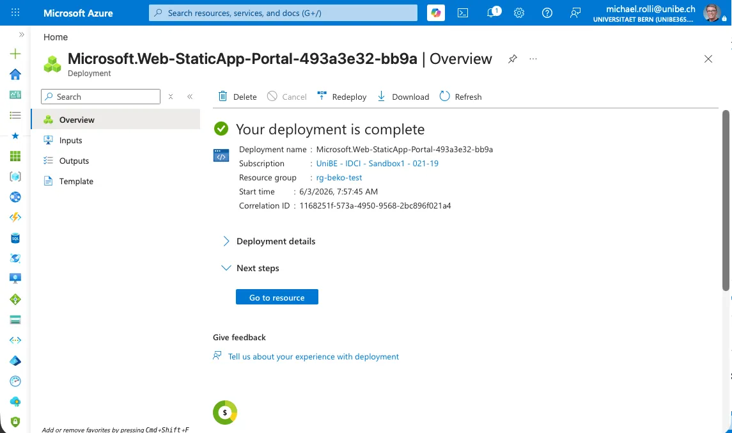732x433 pixels.
Task: Open Dashboard from the sidebar
Action: pyautogui.click(x=15, y=95)
